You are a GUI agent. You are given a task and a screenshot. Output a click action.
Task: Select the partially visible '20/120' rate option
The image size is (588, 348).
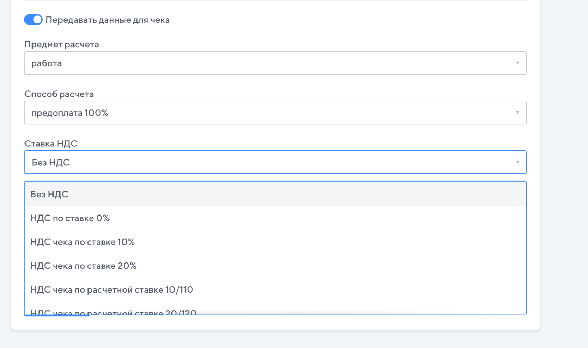(x=113, y=312)
